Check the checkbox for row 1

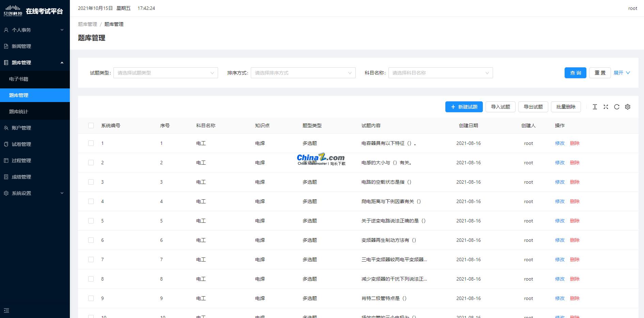[91, 143]
